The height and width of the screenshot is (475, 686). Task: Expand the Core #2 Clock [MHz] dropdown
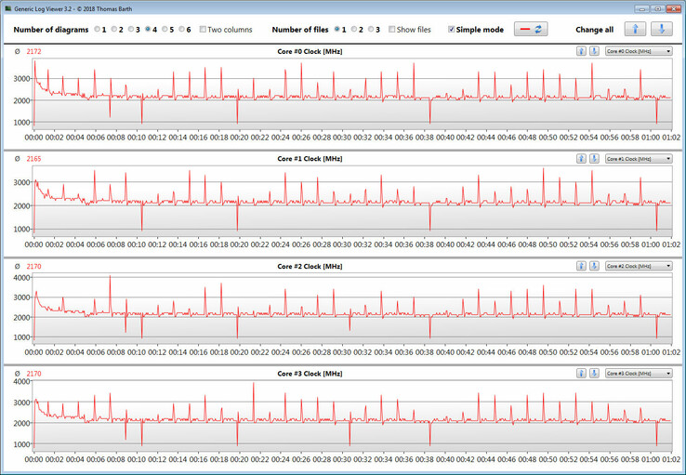click(x=638, y=266)
